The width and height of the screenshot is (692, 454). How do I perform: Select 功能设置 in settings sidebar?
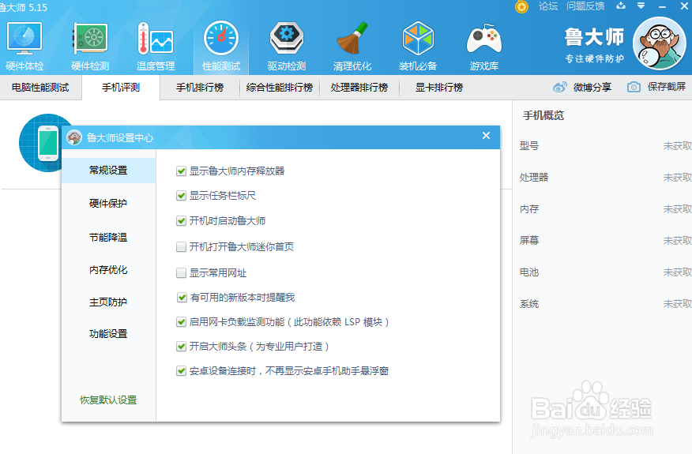(108, 334)
